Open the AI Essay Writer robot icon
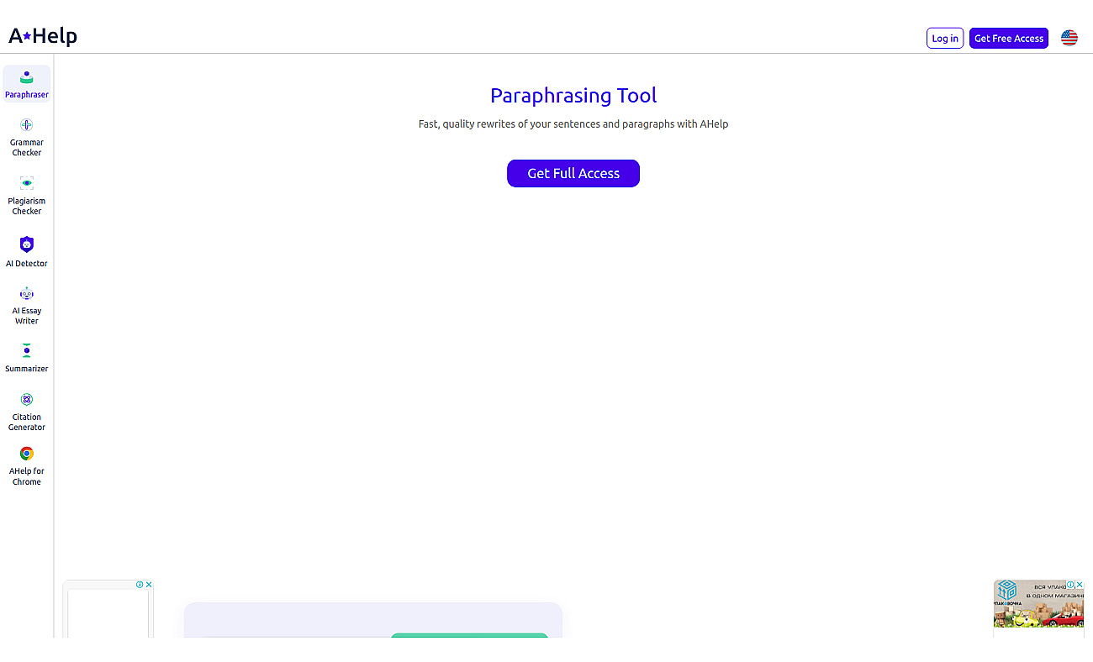Image resolution: width=1093 pixels, height=662 pixels. point(27,293)
